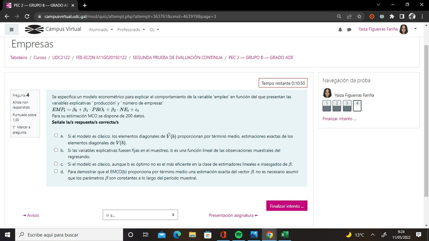Click the Windows search box
The width and height of the screenshot is (429, 241).
[x=69, y=235]
